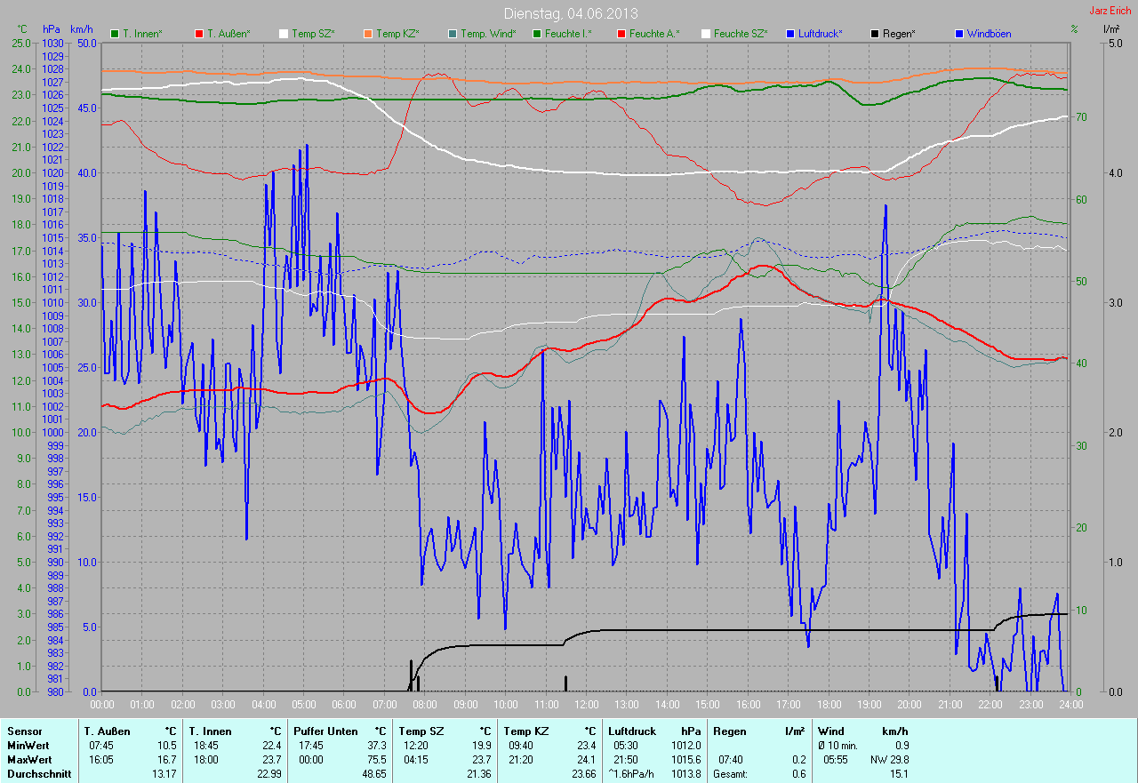Toggle the Feuchte I. series label

coord(567,34)
